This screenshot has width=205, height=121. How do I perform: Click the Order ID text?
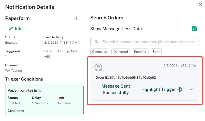pos(126,78)
